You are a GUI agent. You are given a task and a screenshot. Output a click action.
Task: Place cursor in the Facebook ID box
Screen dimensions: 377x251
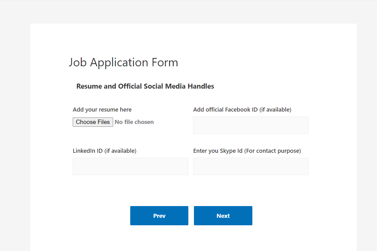(251, 125)
